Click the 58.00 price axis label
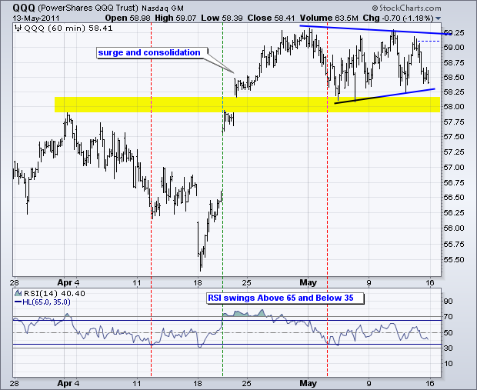This screenshot has height=390, width=477. pos(454,107)
